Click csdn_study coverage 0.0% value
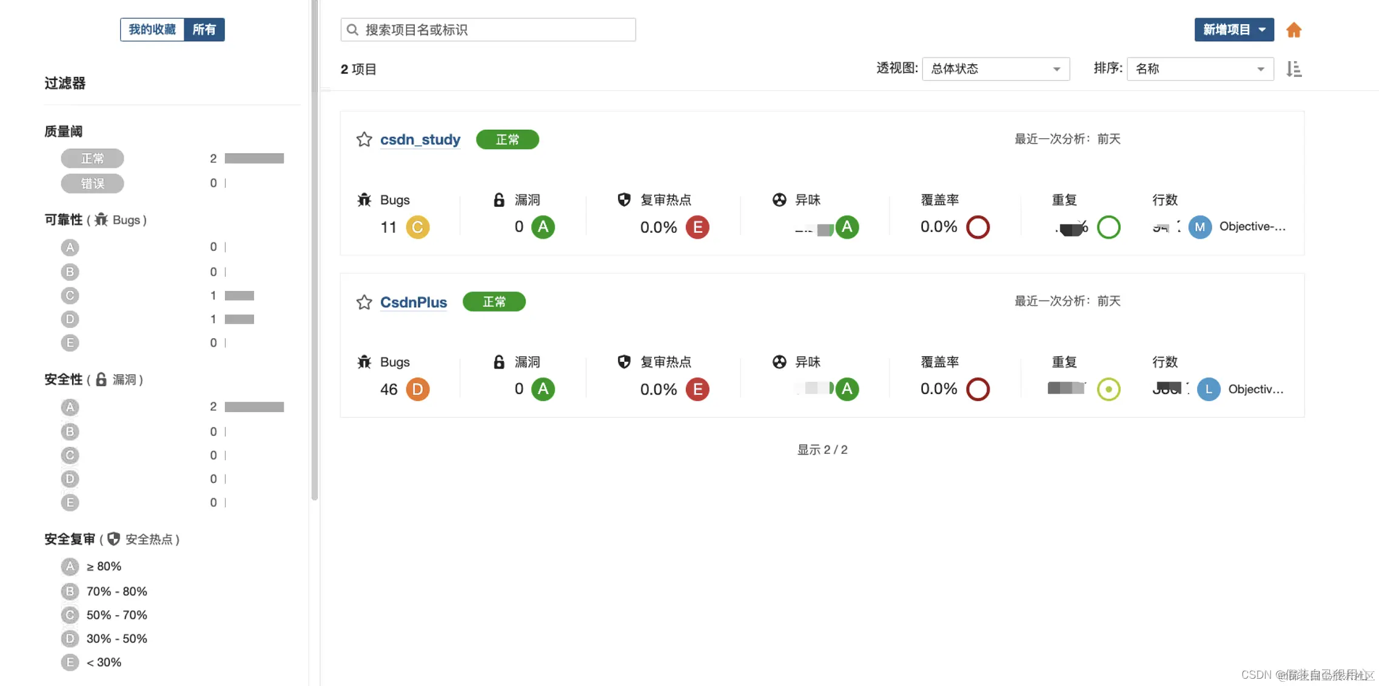Viewport: 1379px width, 686px height. click(x=939, y=227)
